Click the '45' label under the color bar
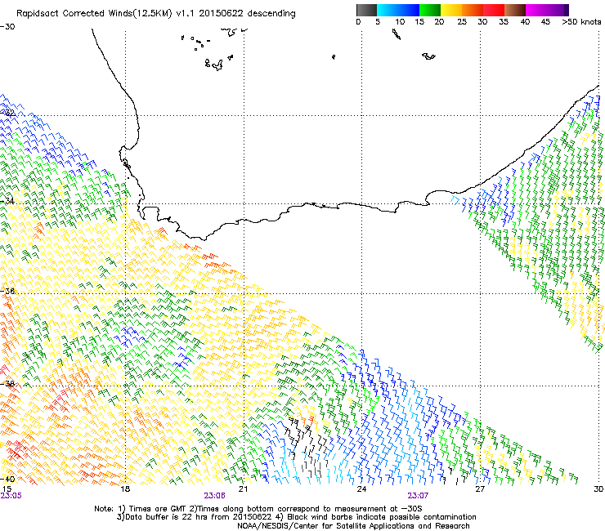This screenshot has height=531, width=605. pos(545,22)
